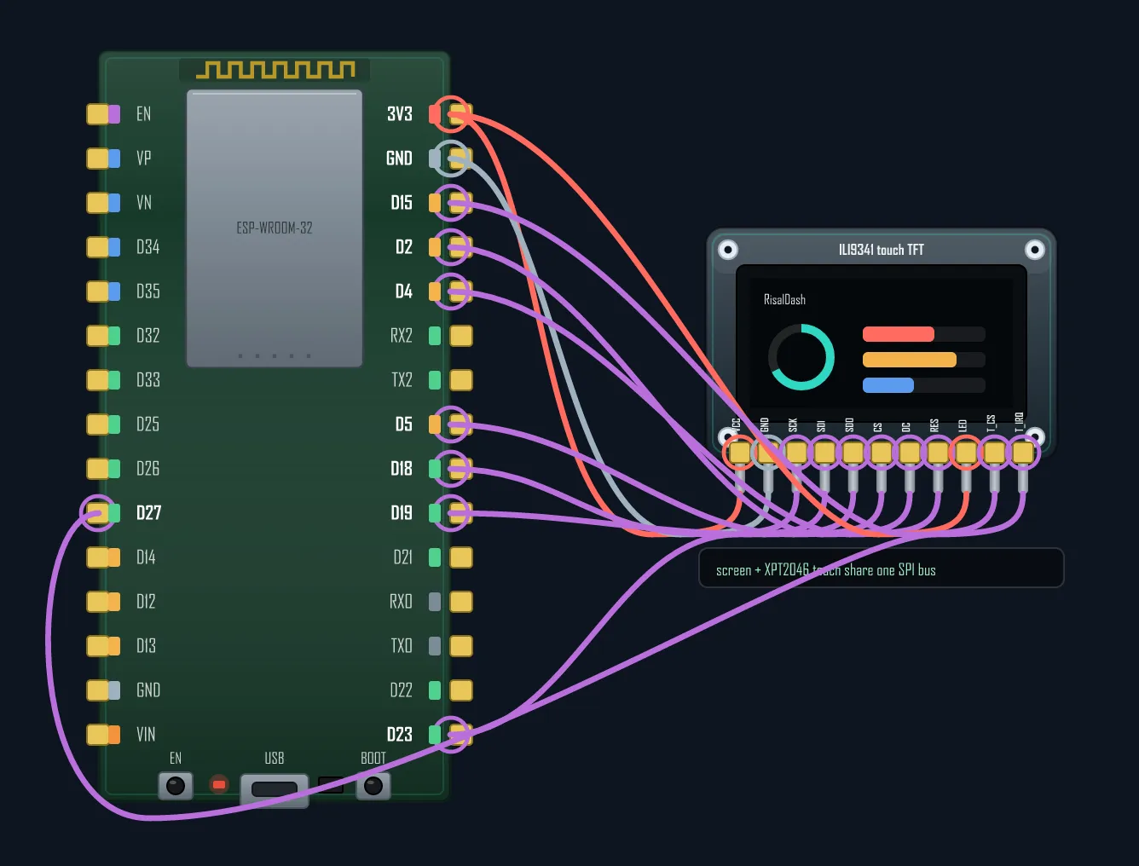
Task: Select the TFT SDI header pin
Action: 824,453
